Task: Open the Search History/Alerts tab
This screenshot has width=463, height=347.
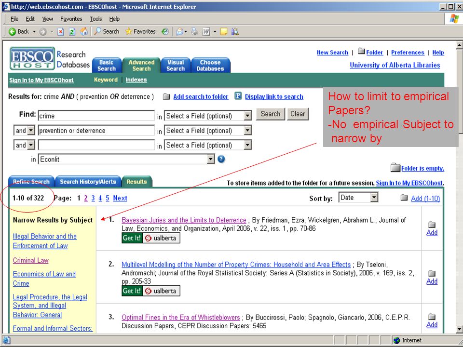Action: pyautogui.click(x=88, y=182)
